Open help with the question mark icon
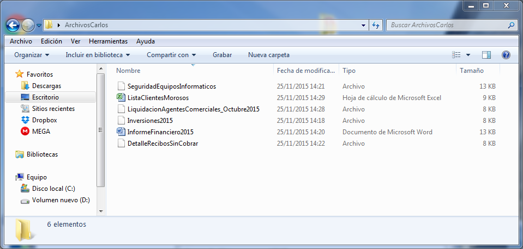 506,55
